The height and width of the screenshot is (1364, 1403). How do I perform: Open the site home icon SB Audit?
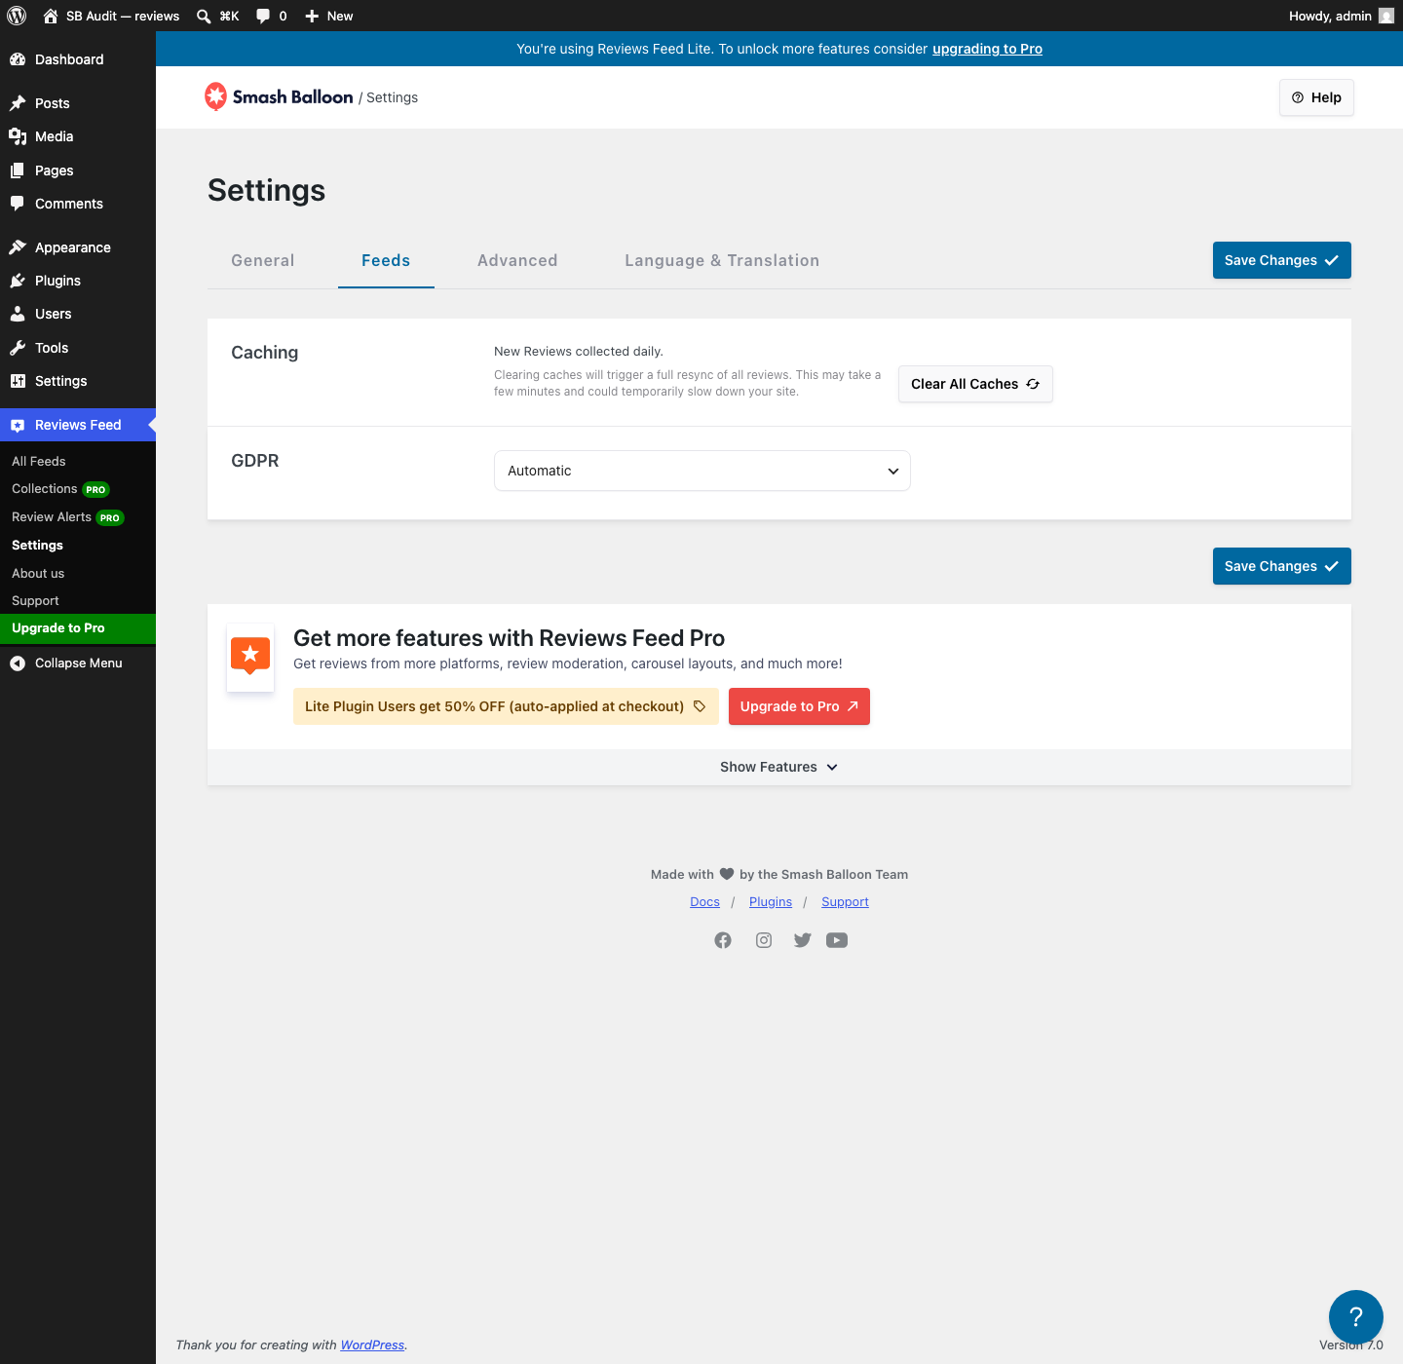click(x=51, y=16)
